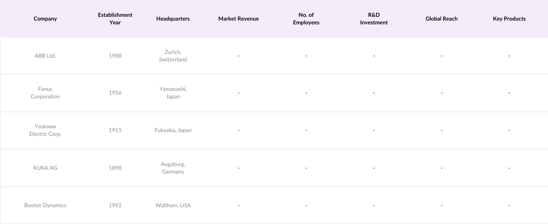548x224 pixels.
Task: Click the Establishment Year column header
Action: 115,19
